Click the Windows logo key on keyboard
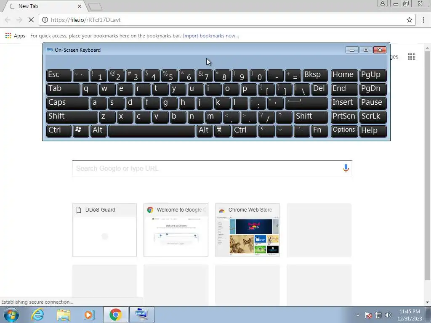The height and width of the screenshot is (323, 431). [x=81, y=130]
